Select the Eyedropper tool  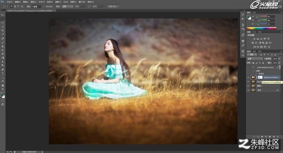(x=3, y=34)
